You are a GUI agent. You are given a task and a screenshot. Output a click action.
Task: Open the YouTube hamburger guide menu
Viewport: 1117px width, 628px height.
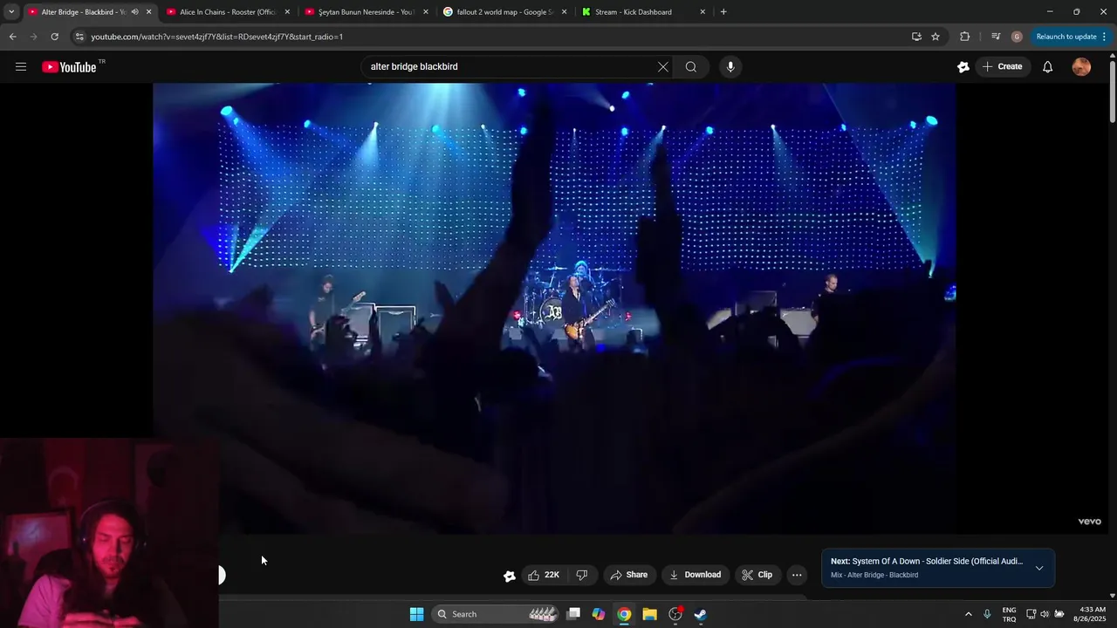21,66
